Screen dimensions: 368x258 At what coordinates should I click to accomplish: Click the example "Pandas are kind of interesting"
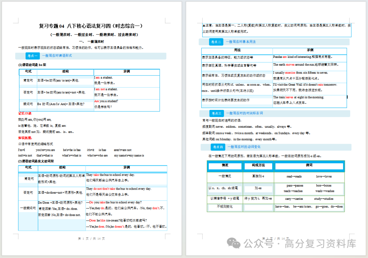tap(292, 57)
